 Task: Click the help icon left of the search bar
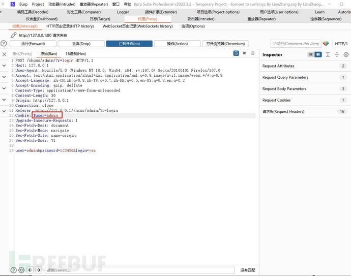[13, 270]
